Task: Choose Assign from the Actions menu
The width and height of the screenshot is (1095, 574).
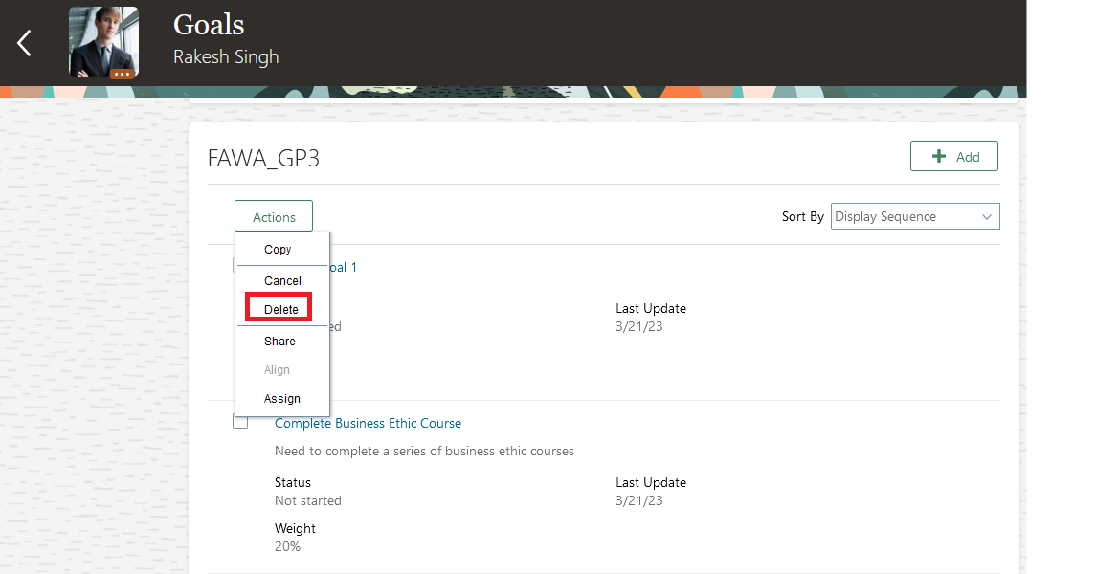Action: tap(281, 399)
